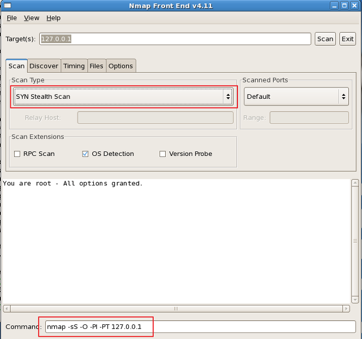Open the File menu
Image resolution: width=362 pixels, height=339 pixels.
[12, 18]
